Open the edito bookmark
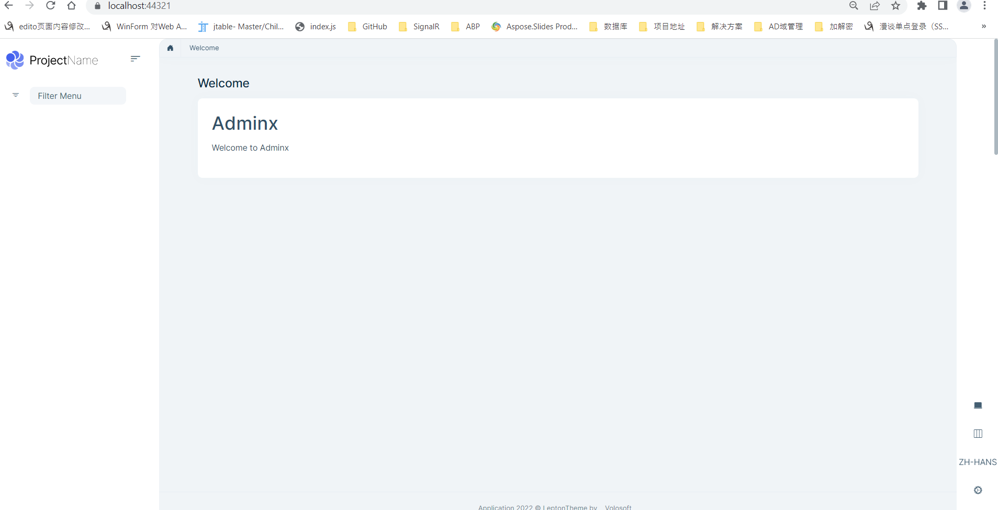998x510 pixels. [x=48, y=27]
